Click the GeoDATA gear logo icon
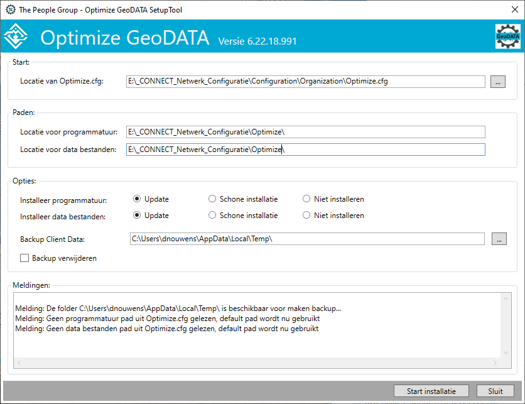The height and width of the screenshot is (404, 525). point(507,36)
